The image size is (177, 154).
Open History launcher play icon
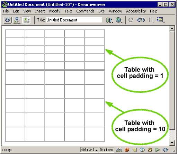point(157,150)
